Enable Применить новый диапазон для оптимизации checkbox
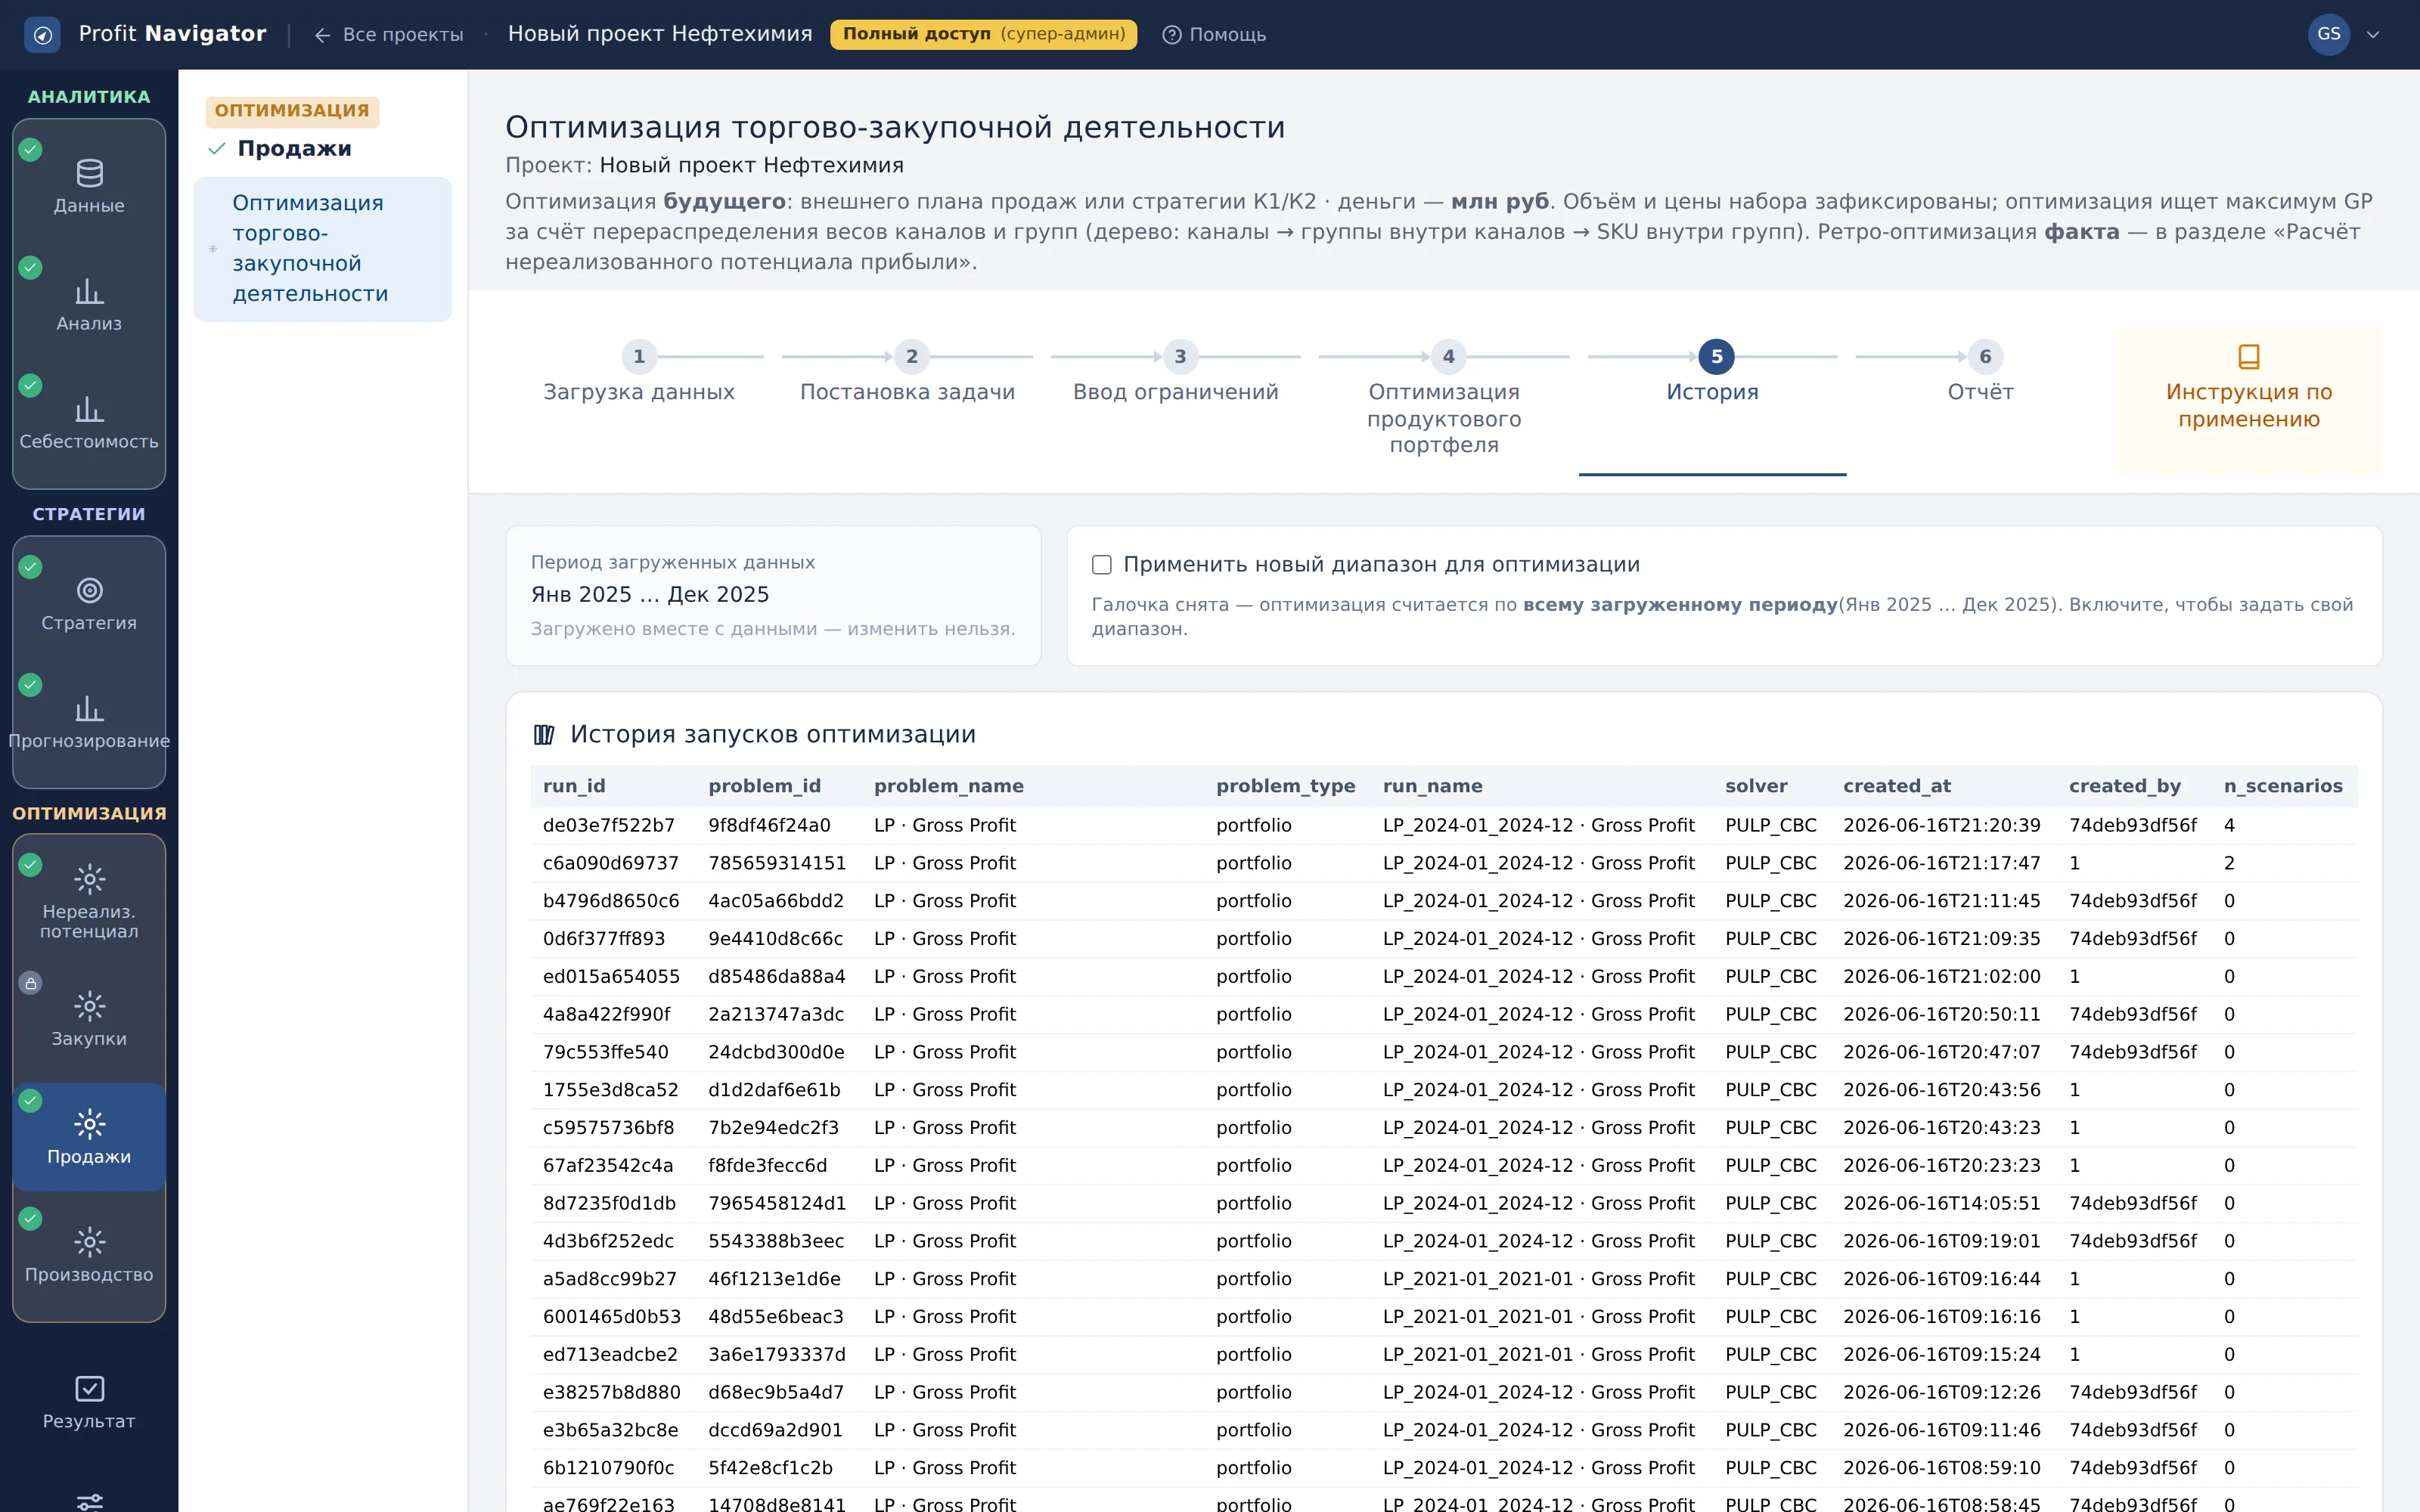2420x1512 pixels. click(x=1102, y=565)
